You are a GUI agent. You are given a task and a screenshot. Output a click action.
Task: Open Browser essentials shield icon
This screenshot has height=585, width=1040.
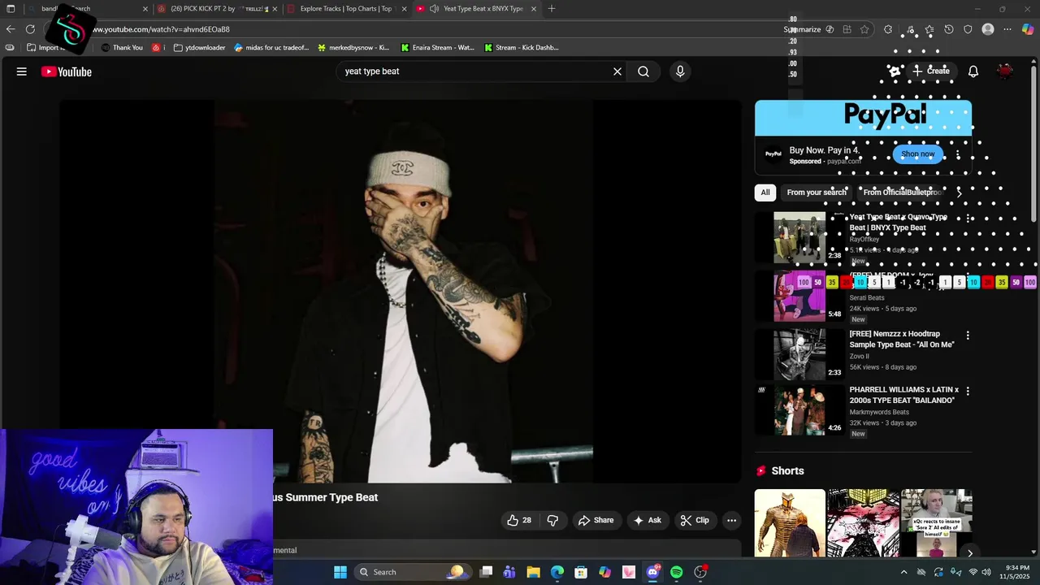(968, 29)
